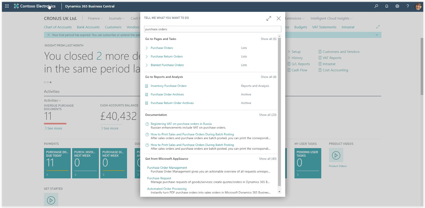Open Pending User Tasks tile
This screenshot has width=425, height=208.
(308, 163)
